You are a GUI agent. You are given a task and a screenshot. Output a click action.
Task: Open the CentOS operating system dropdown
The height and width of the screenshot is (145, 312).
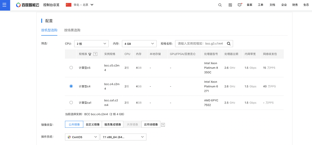(x=82, y=137)
